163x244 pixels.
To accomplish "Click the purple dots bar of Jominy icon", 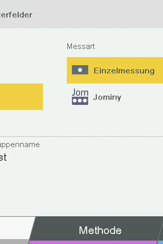I will click(x=80, y=101).
